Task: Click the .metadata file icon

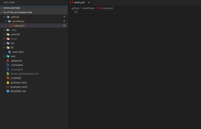Action: 8,65
